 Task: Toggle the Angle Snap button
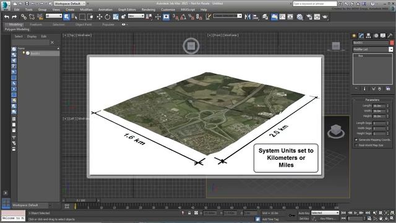click(183, 17)
